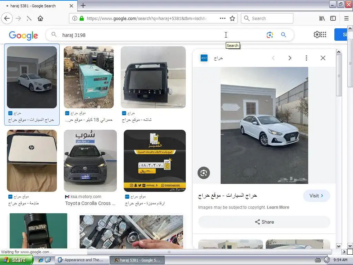
Task: View the large Hyundai preview image
Action: point(264,125)
